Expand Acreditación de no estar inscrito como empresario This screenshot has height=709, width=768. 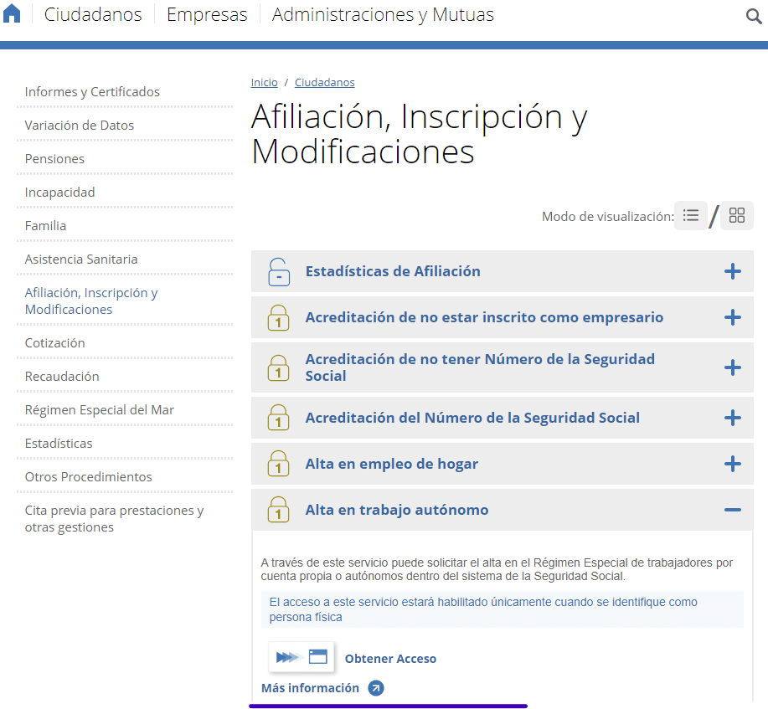click(732, 317)
